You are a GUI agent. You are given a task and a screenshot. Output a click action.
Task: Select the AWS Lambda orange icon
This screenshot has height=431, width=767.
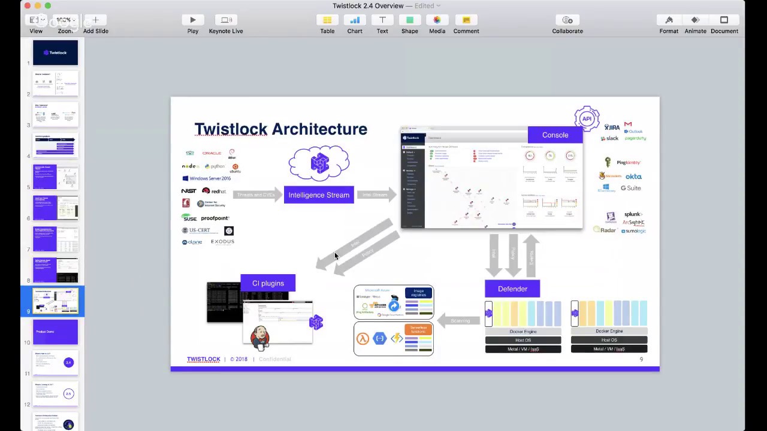363,339
